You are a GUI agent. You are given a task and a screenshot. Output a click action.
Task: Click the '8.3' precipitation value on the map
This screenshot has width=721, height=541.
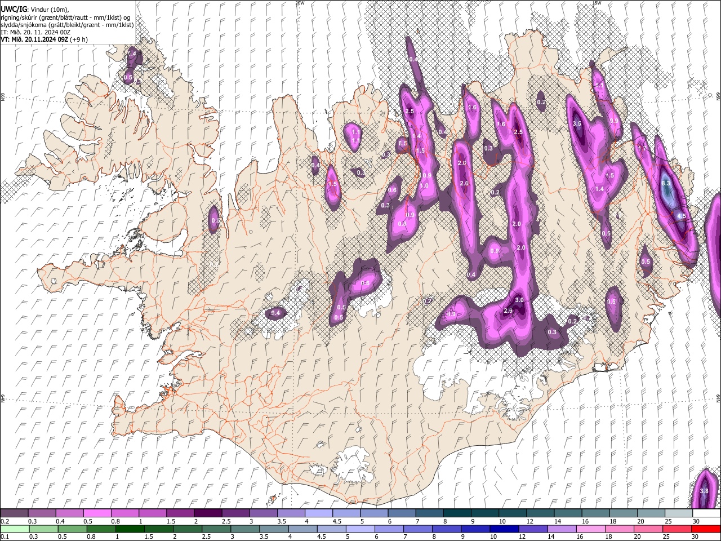[666, 183]
